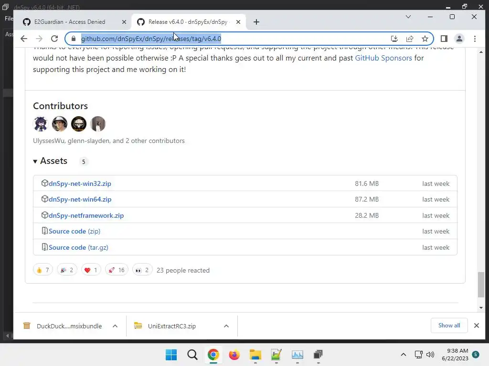Click package icon beside dnSpy-net-win32.zip
Image resolution: width=489 pixels, height=366 pixels.
point(44,183)
